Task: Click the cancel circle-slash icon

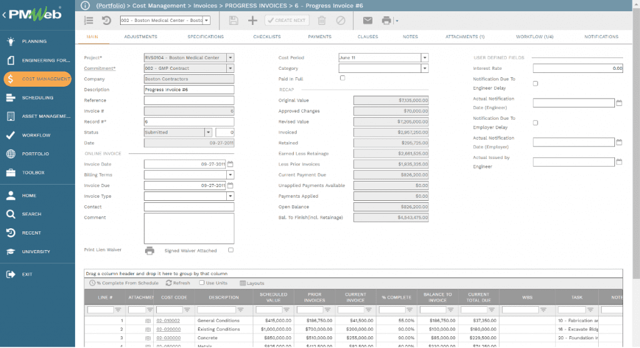Action: click(341, 21)
